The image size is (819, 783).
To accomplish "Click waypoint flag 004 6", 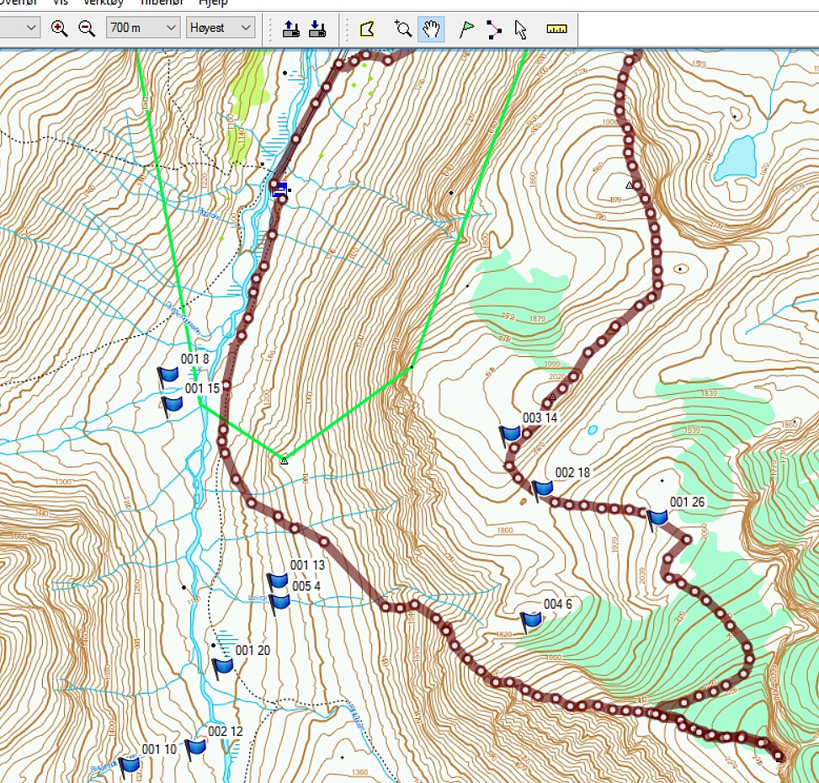I will pos(530,621).
